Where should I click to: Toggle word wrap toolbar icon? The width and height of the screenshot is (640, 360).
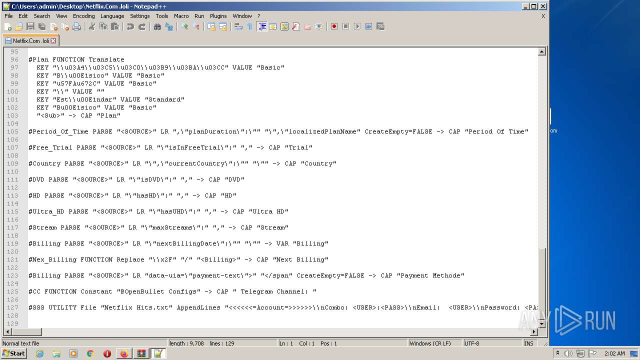238,26
